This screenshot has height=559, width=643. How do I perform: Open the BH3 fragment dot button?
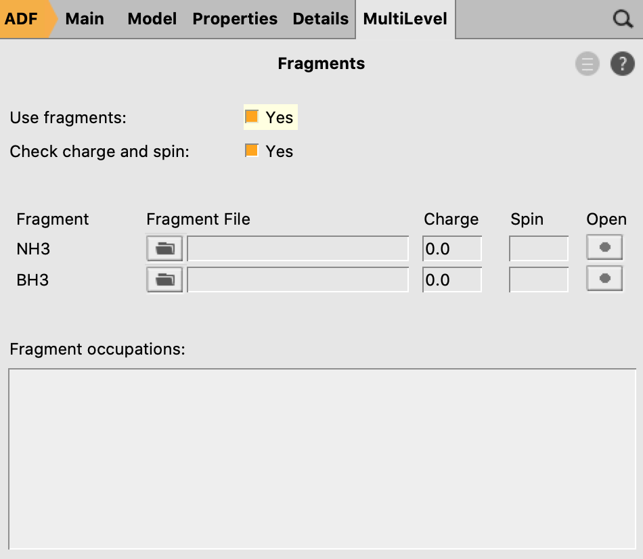[x=604, y=278]
